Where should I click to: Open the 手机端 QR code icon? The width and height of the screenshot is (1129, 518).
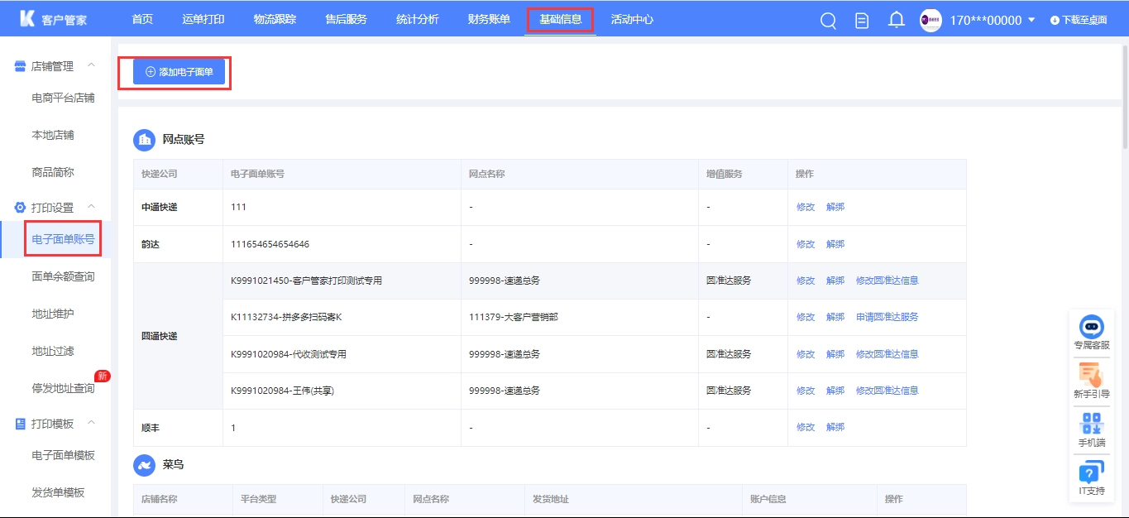[1092, 424]
